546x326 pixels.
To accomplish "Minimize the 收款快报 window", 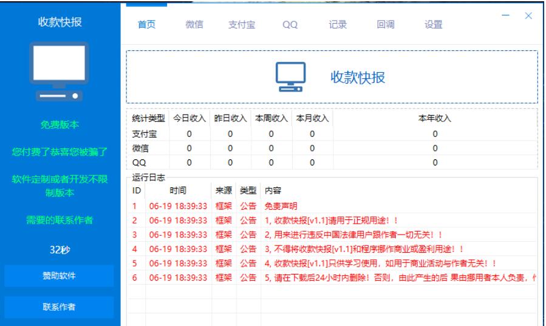I will [x=505, y=15].
